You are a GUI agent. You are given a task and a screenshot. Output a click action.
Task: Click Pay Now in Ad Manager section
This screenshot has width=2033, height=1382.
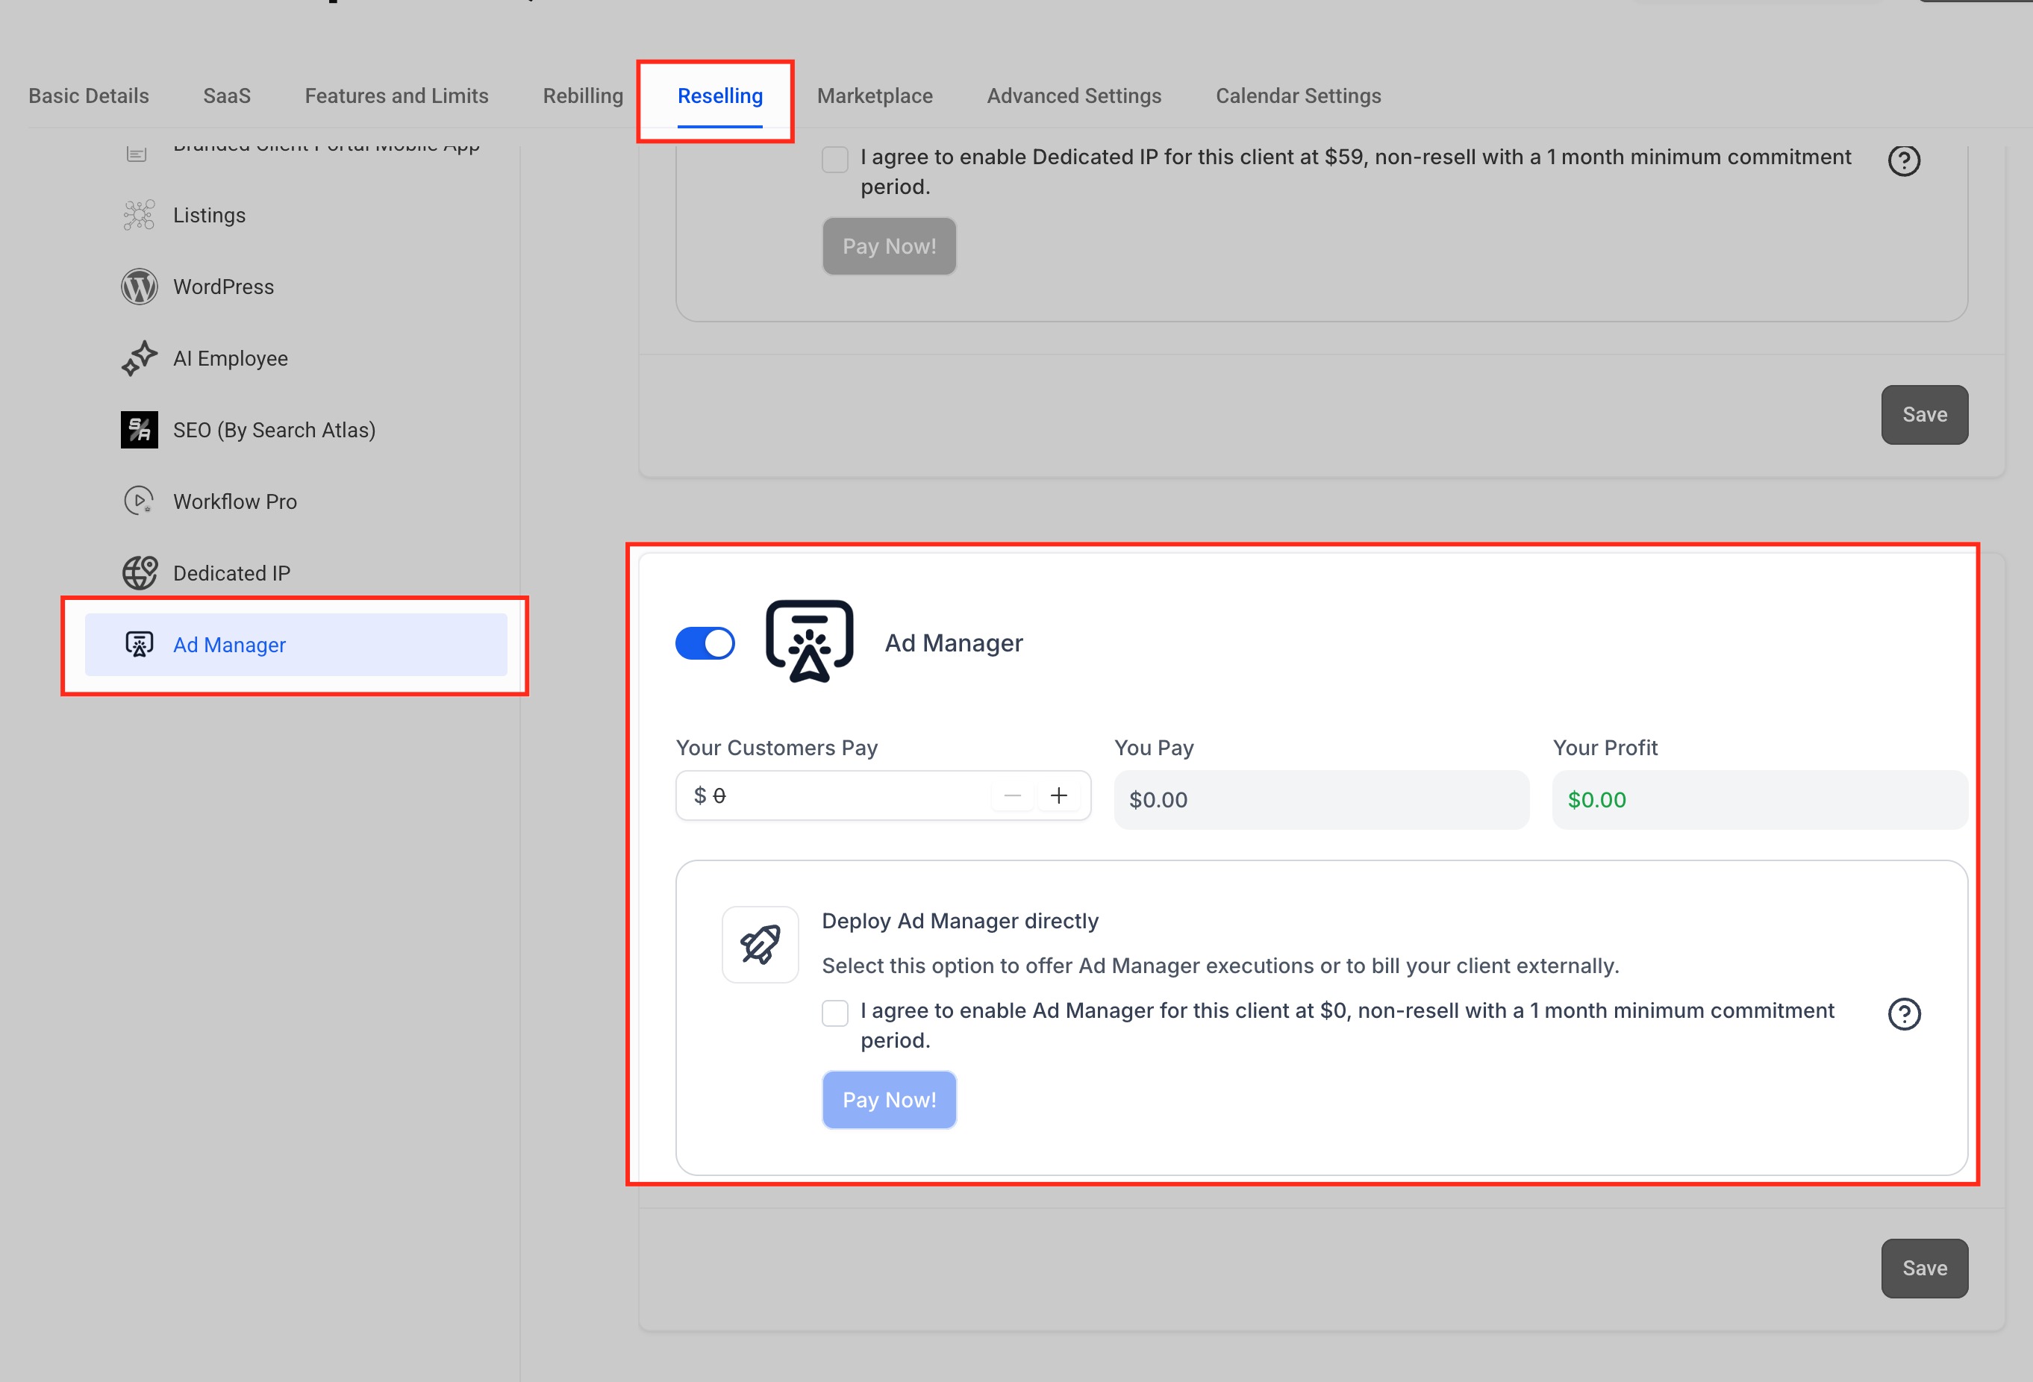(x=889, y=1101)
